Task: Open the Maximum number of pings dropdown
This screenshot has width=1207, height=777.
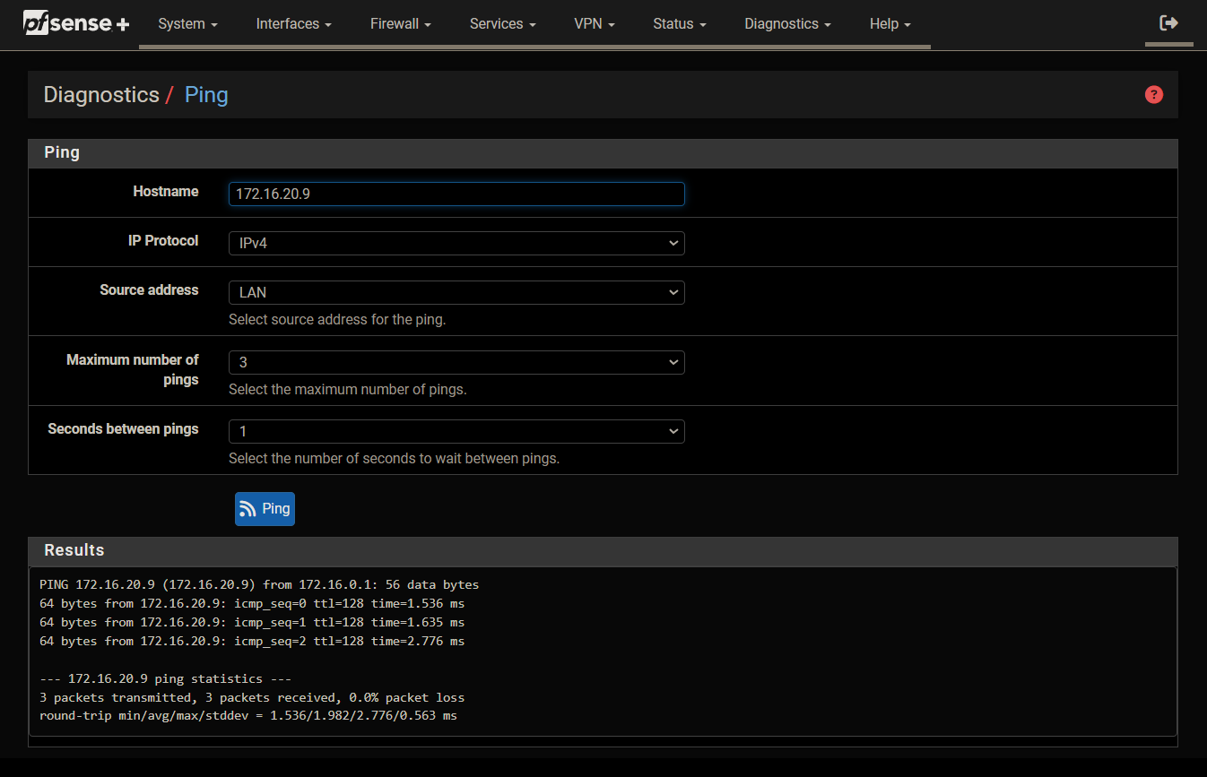Action: coord(456,362)
